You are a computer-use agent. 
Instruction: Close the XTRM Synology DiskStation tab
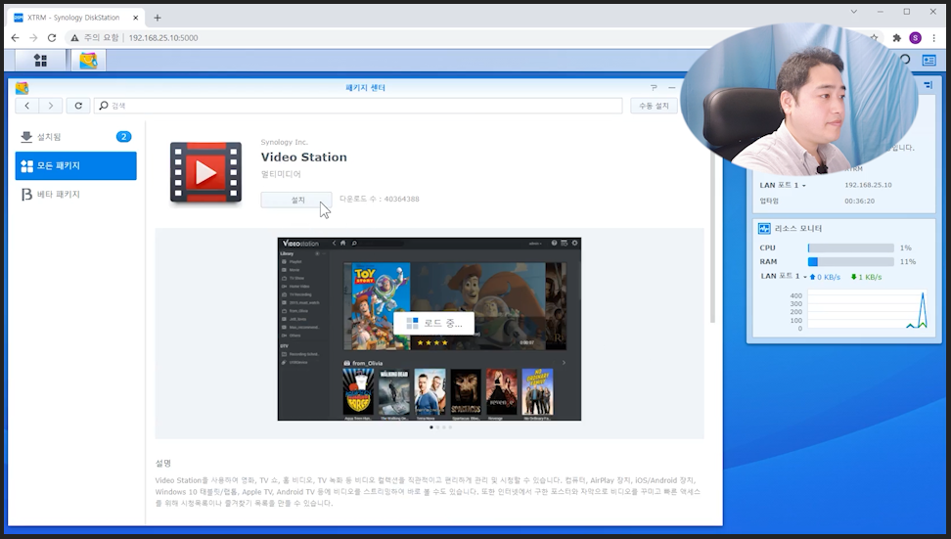point(136,18)
